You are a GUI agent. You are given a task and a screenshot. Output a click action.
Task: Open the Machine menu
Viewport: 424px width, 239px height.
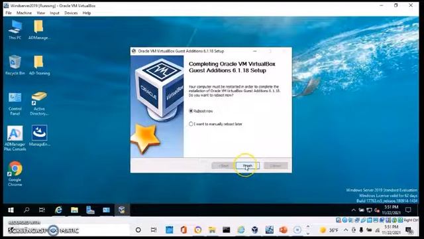click(24, 13)
